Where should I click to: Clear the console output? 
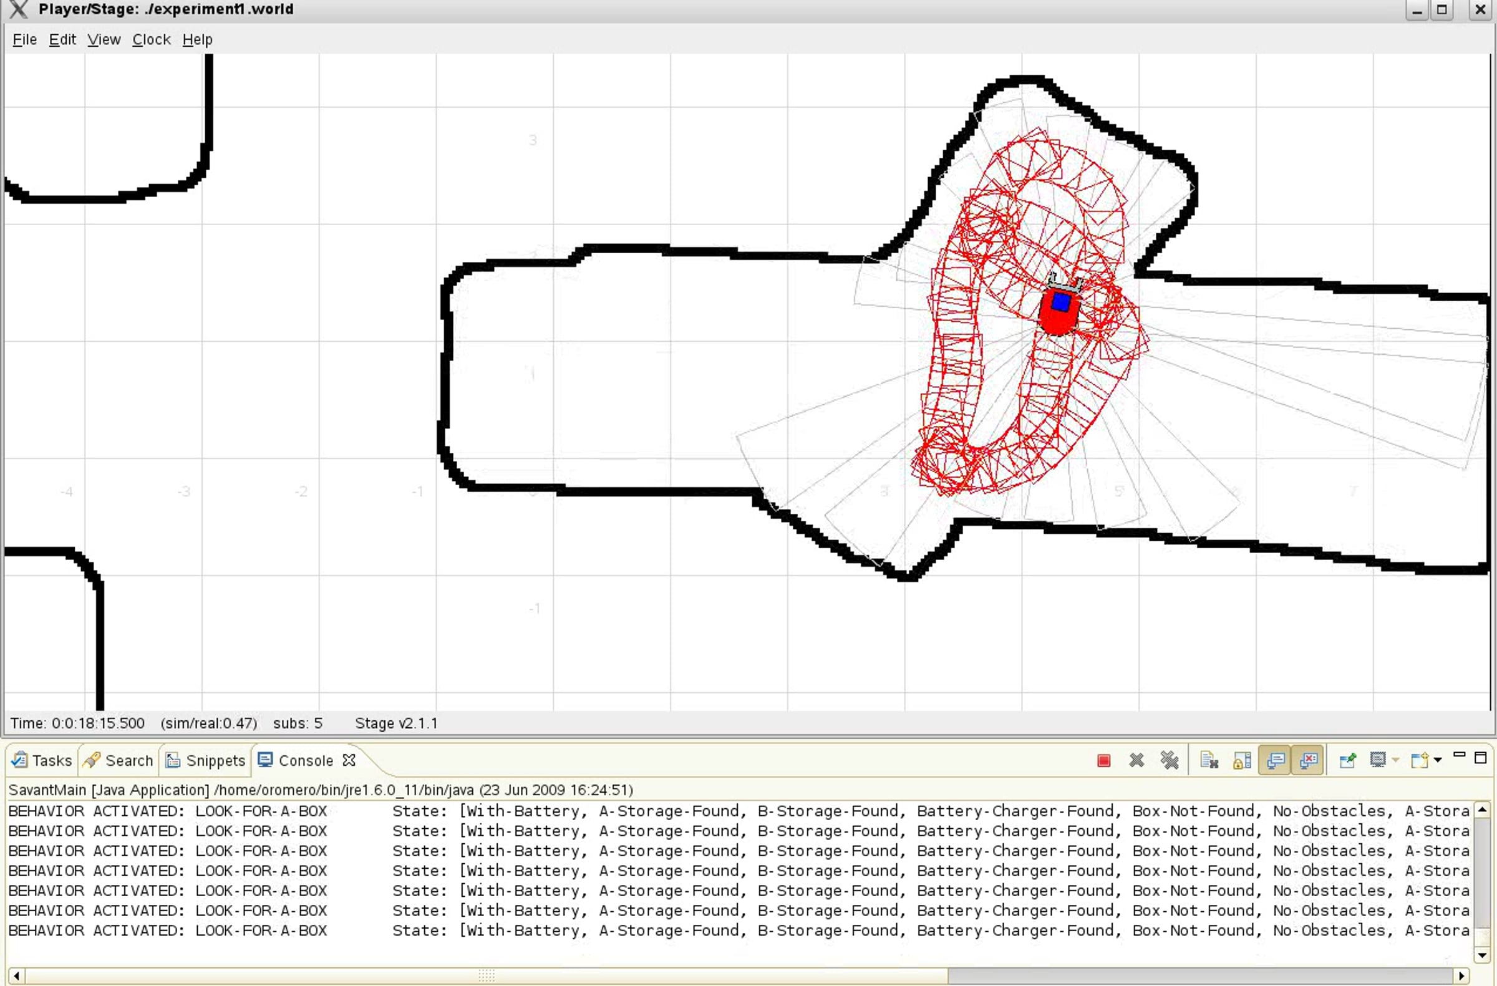1209,761
